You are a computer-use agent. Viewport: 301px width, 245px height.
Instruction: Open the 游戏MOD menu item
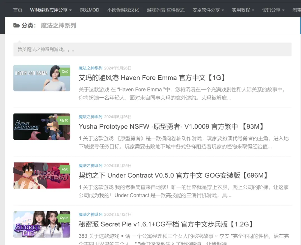point(89,10)
